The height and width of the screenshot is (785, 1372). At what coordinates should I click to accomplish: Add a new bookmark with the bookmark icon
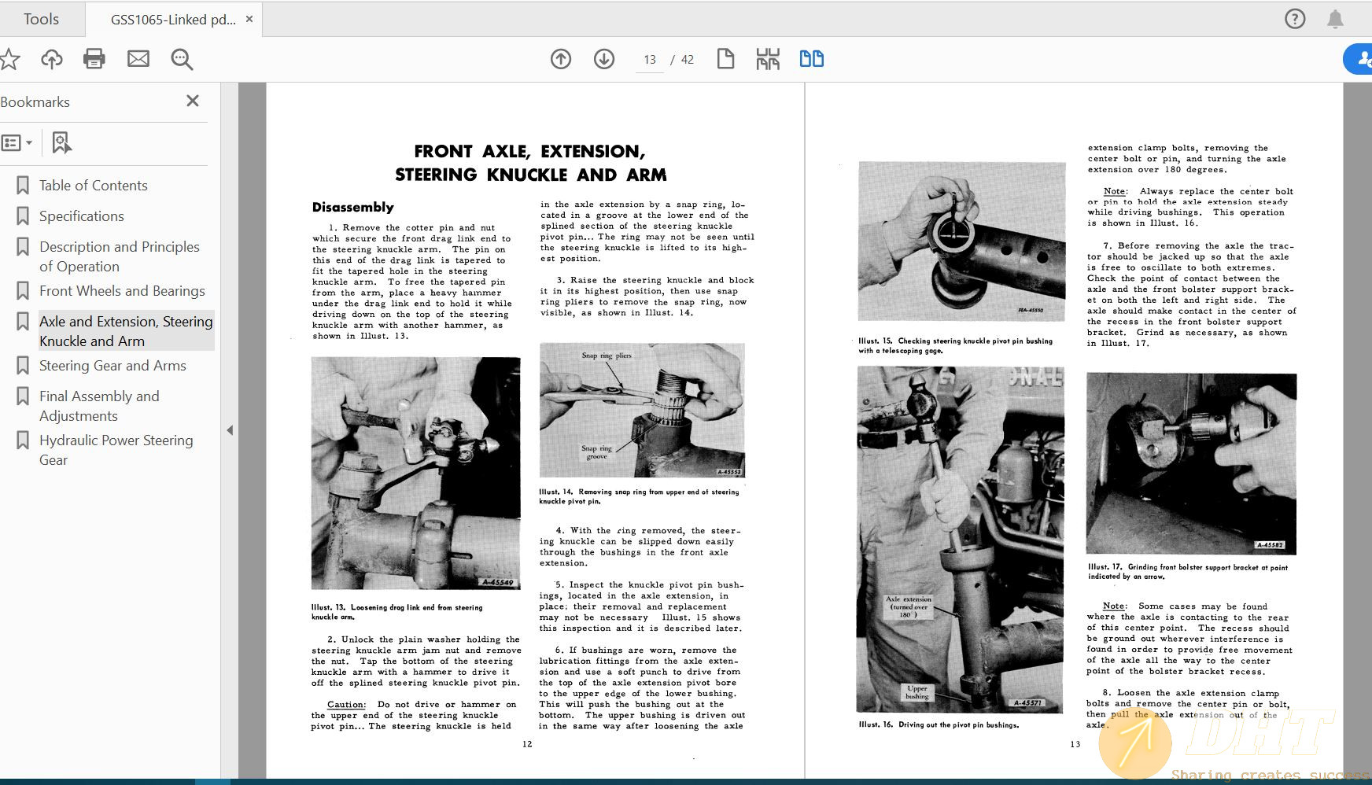61,142
